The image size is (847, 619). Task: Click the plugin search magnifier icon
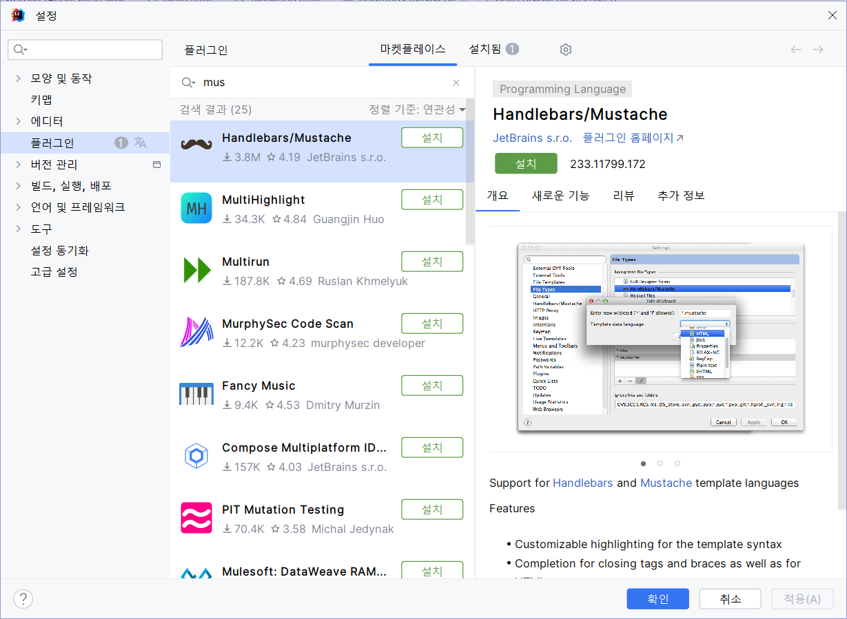point(187,83)
